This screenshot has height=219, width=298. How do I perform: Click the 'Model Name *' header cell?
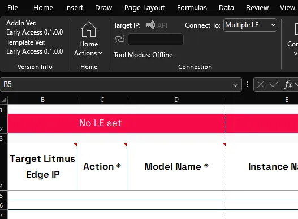point(176,166)
